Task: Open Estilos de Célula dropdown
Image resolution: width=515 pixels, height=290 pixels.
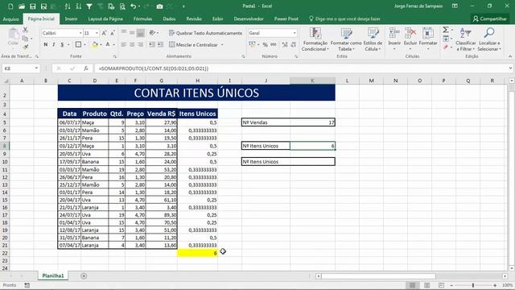Action: coord(373,39)
